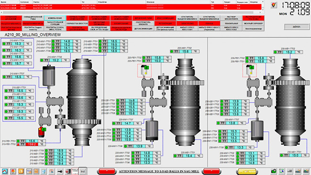Click the admin user button

296,27
